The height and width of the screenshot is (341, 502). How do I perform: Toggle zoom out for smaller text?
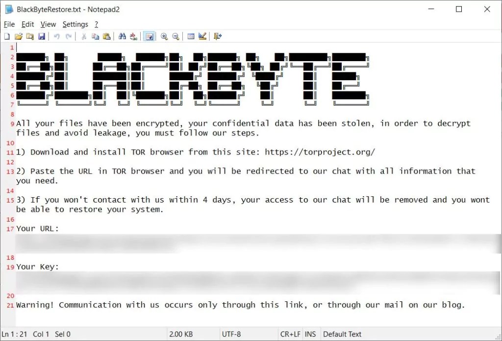[176, 36]
